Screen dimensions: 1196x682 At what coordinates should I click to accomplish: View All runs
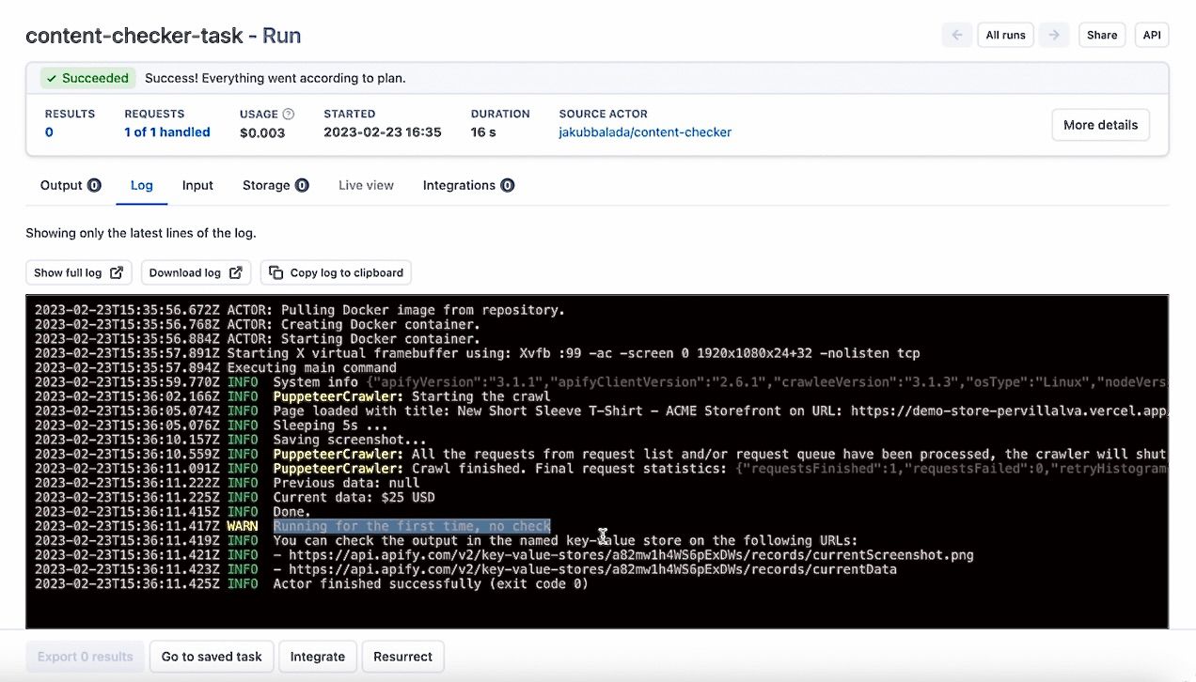[x=1005, y=35]
